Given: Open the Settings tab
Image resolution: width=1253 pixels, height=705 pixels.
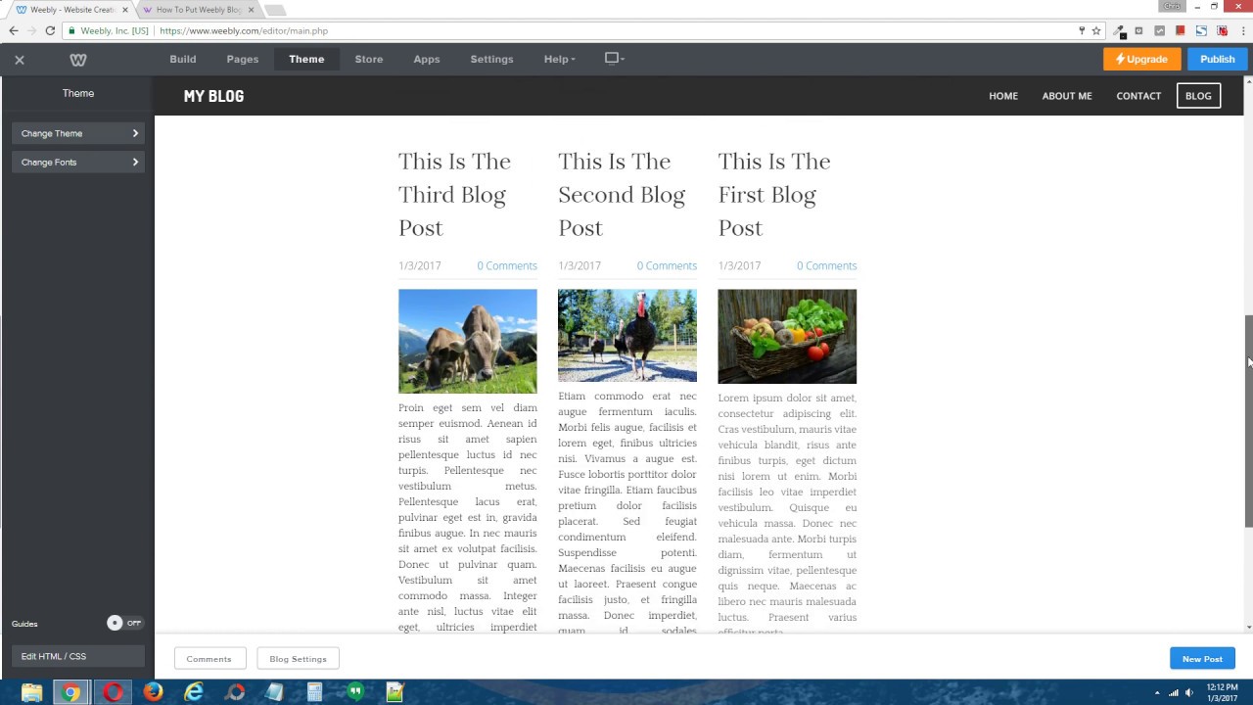Looking at the screenshot, I should pos(491,59).
